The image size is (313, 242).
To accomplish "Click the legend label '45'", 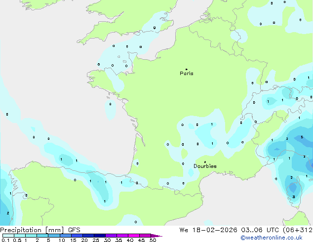I will click(x=141, y=240).
